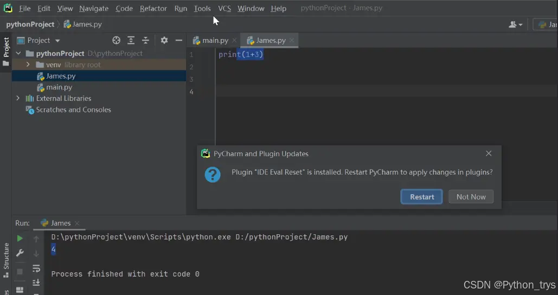558x295 pixels.
Task: Open the Help menu
Action: tap(278, 8)
